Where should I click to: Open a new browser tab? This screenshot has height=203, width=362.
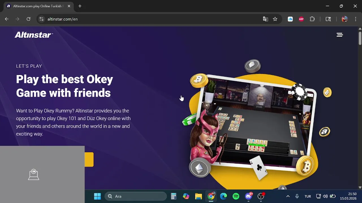coord(80,6)
